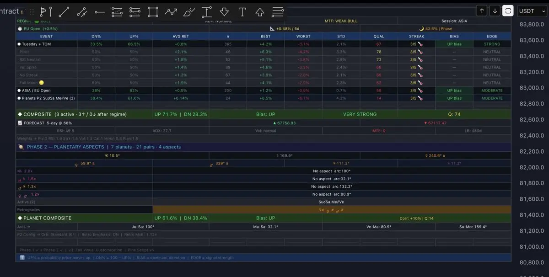Click the 'Ma-Sa: 32.1°' arc cell
The width and height of the screenshot is (549, 277).
coord(265,227)
